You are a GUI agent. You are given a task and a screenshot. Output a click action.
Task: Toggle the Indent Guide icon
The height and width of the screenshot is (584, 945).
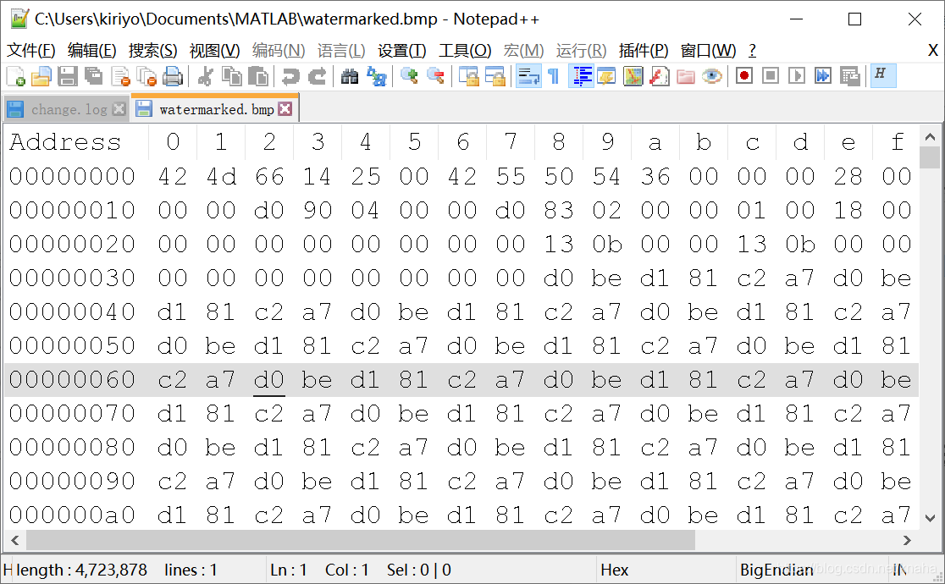(582, 76)
